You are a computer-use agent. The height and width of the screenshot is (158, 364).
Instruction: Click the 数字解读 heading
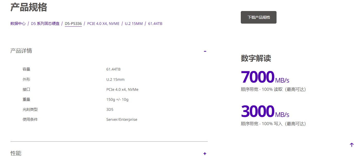(x=256, y=58)
